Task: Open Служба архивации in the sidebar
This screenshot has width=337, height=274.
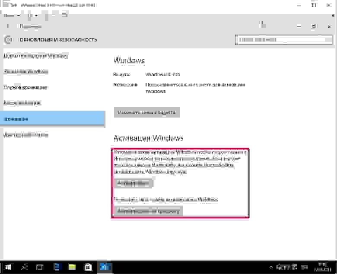Action: 26,87
